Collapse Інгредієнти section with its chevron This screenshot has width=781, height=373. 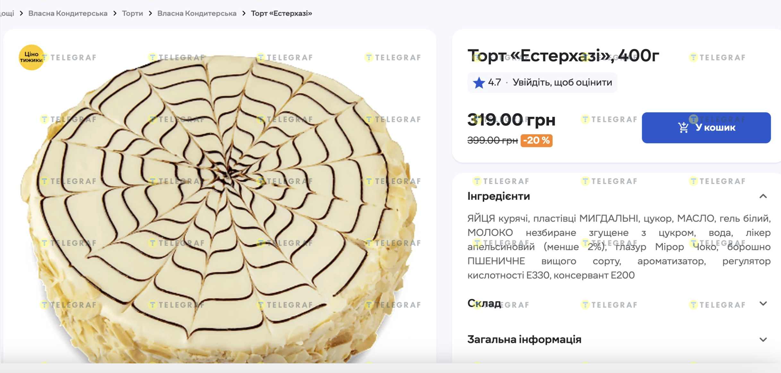tap(763, 196)
